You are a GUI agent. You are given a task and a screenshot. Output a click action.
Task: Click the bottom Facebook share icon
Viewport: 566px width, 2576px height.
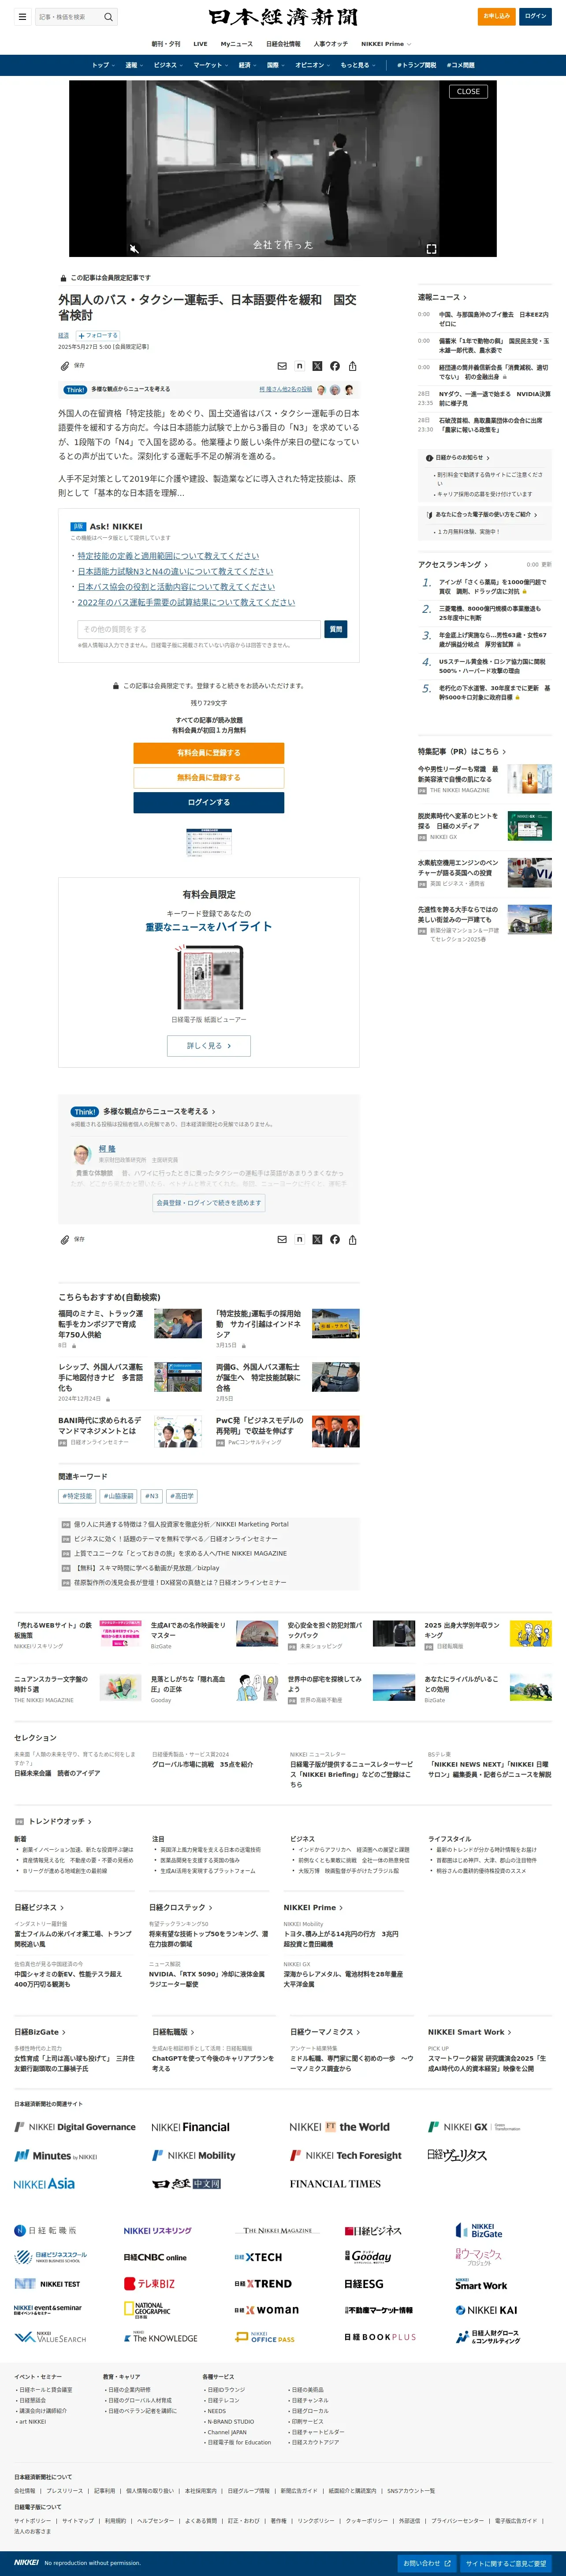click(x=335, y=1239)
